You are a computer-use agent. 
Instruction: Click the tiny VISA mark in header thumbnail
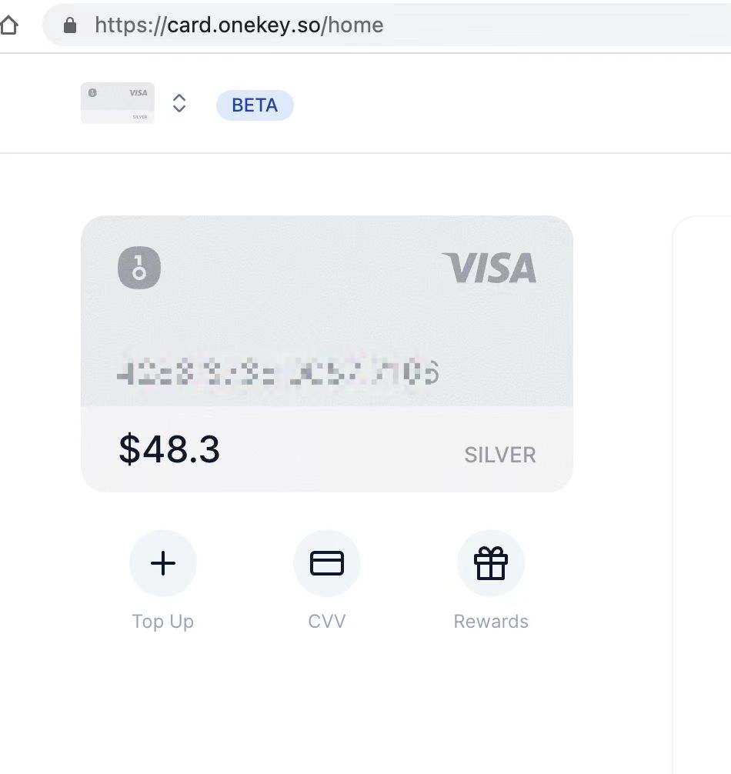(139, 93)
